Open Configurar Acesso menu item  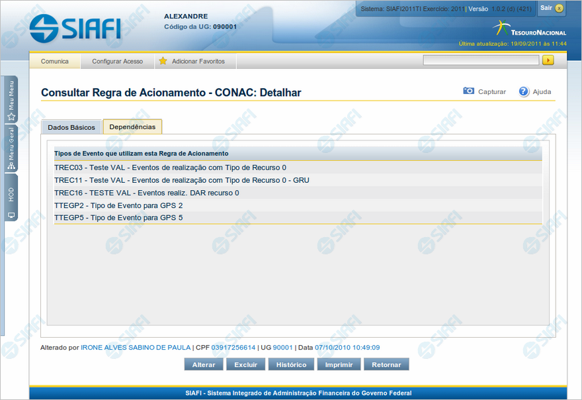(117, 61)
